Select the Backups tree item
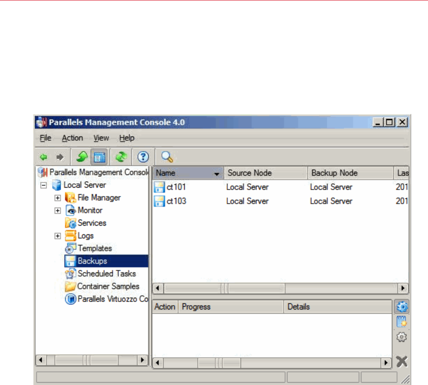Viewport: 428px width, 385px height. click(92, 261)
